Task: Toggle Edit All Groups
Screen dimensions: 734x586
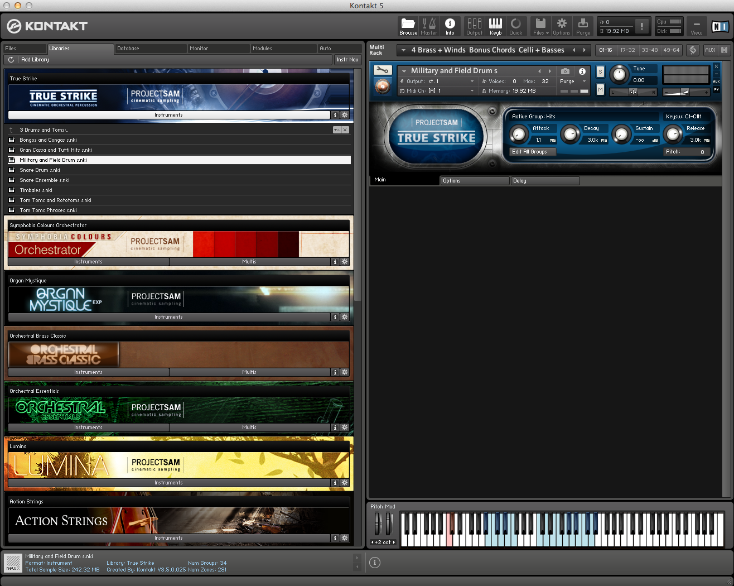Action: (x=533, y=152)
